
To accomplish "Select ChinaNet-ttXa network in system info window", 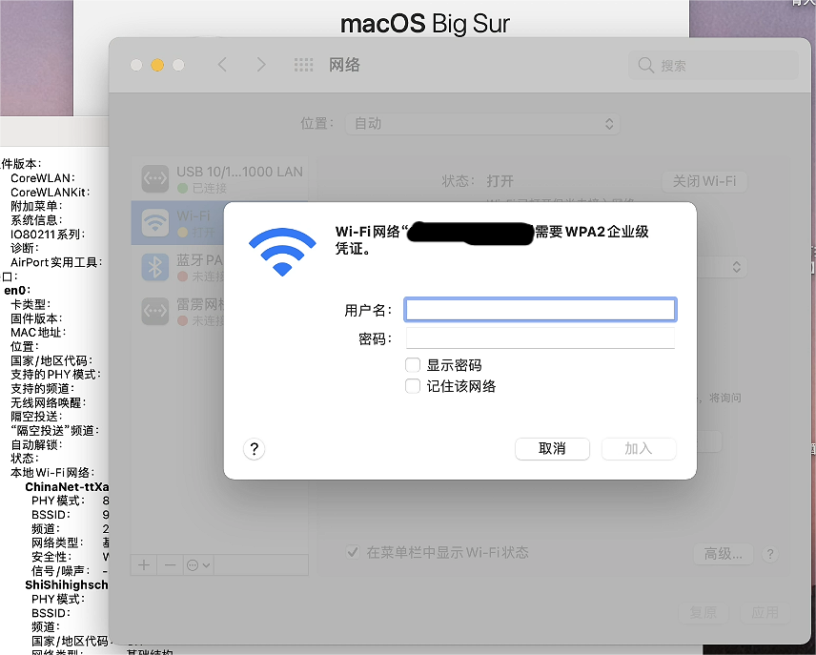I will click(67, 487).
